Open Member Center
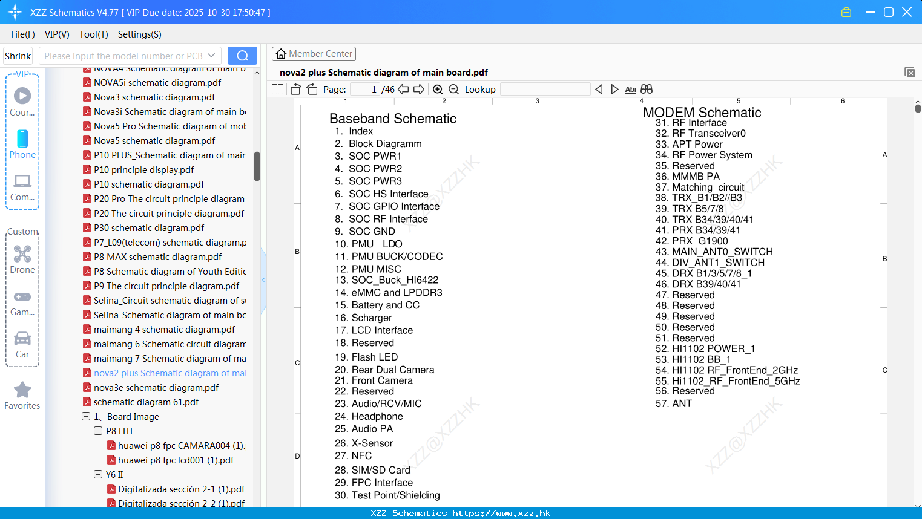922x519 pixels. tap(314, 54)
